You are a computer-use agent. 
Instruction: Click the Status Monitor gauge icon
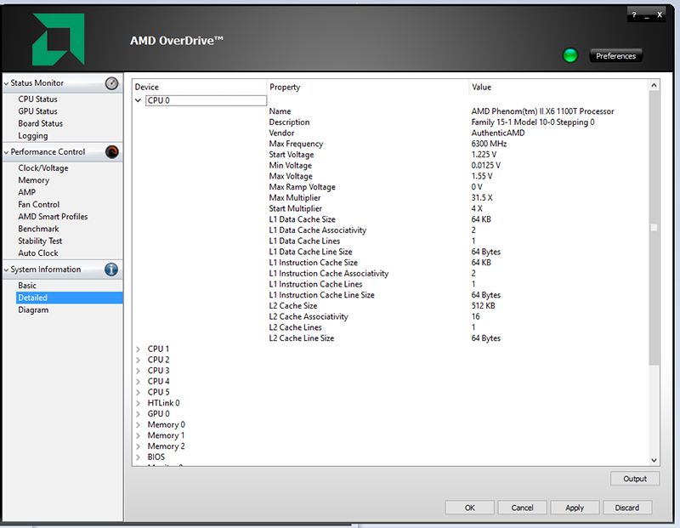112,82
